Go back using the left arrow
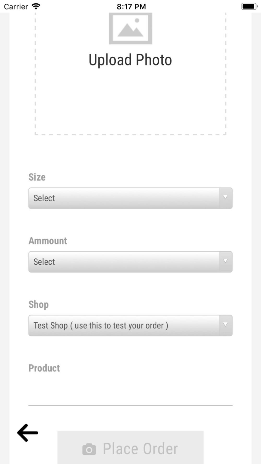261x464 pixels. coord(28,433)
